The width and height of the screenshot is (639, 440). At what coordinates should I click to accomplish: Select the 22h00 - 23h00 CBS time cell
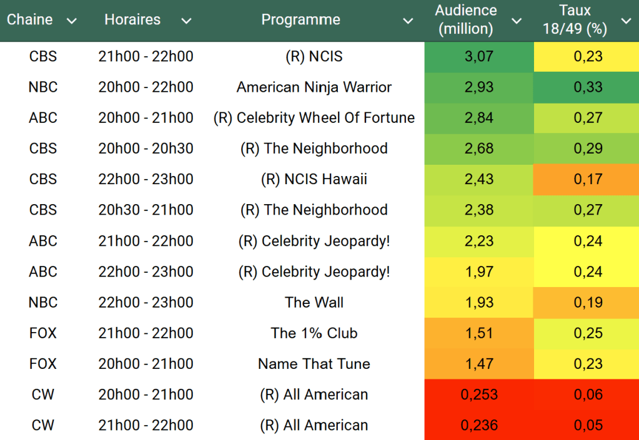point(146,179)
